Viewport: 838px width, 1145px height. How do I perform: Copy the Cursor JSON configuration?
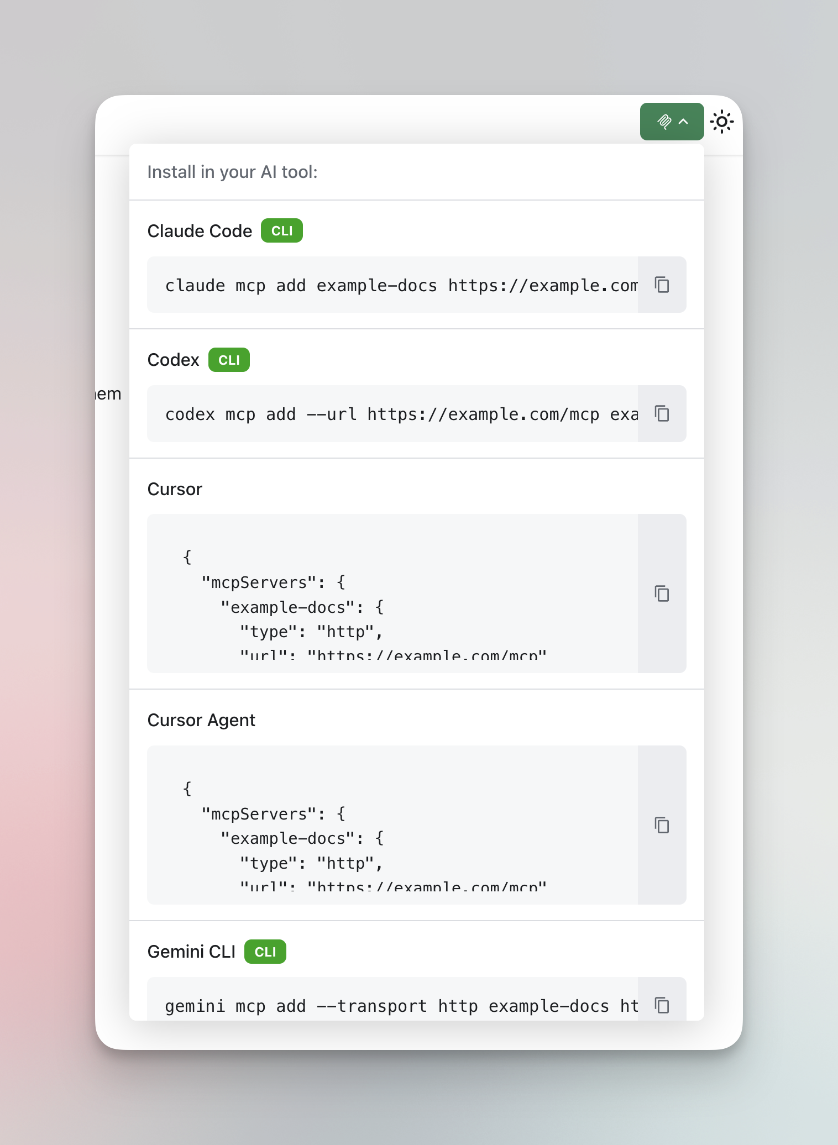click(x=662, y=593)
